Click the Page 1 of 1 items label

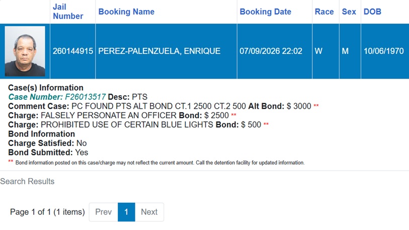47,212
